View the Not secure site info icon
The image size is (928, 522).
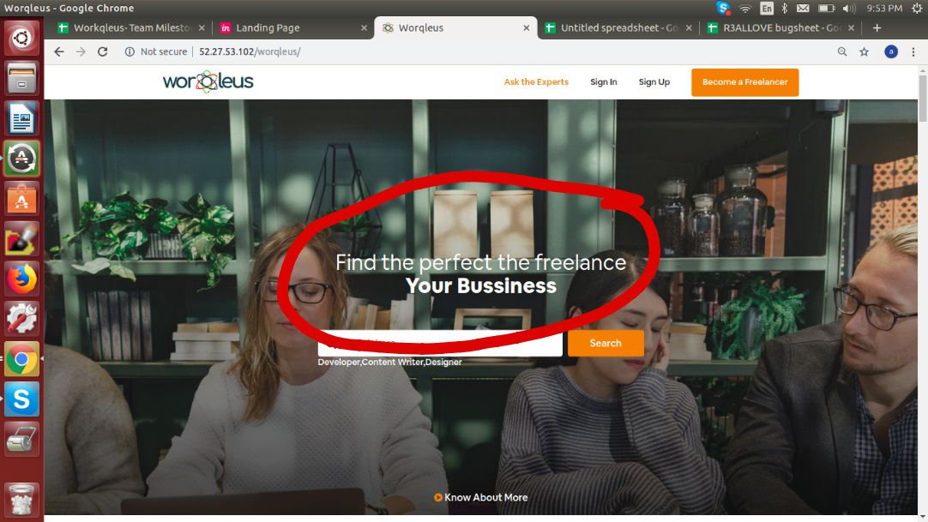pos(130,51)
